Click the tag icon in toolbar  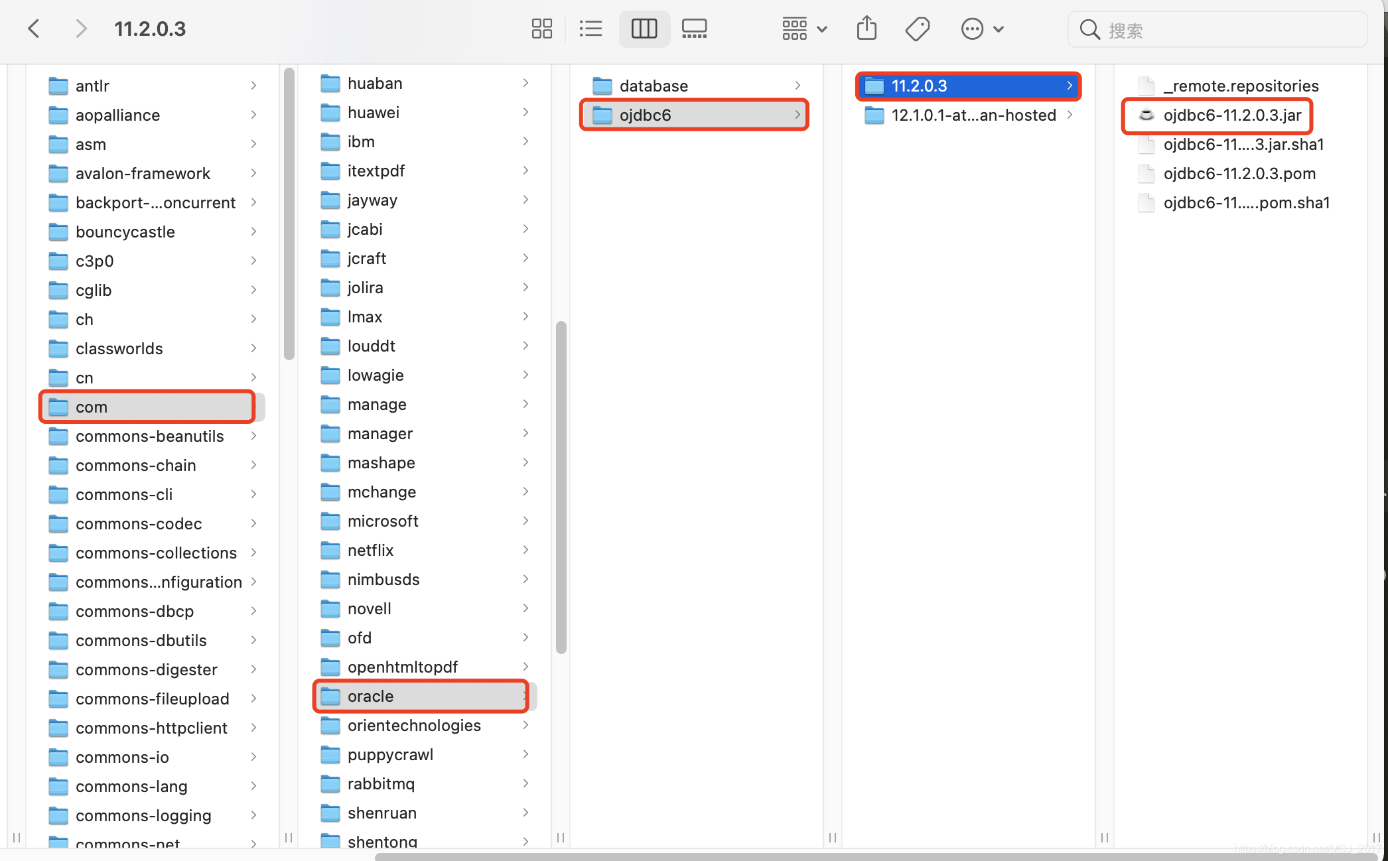917,28
